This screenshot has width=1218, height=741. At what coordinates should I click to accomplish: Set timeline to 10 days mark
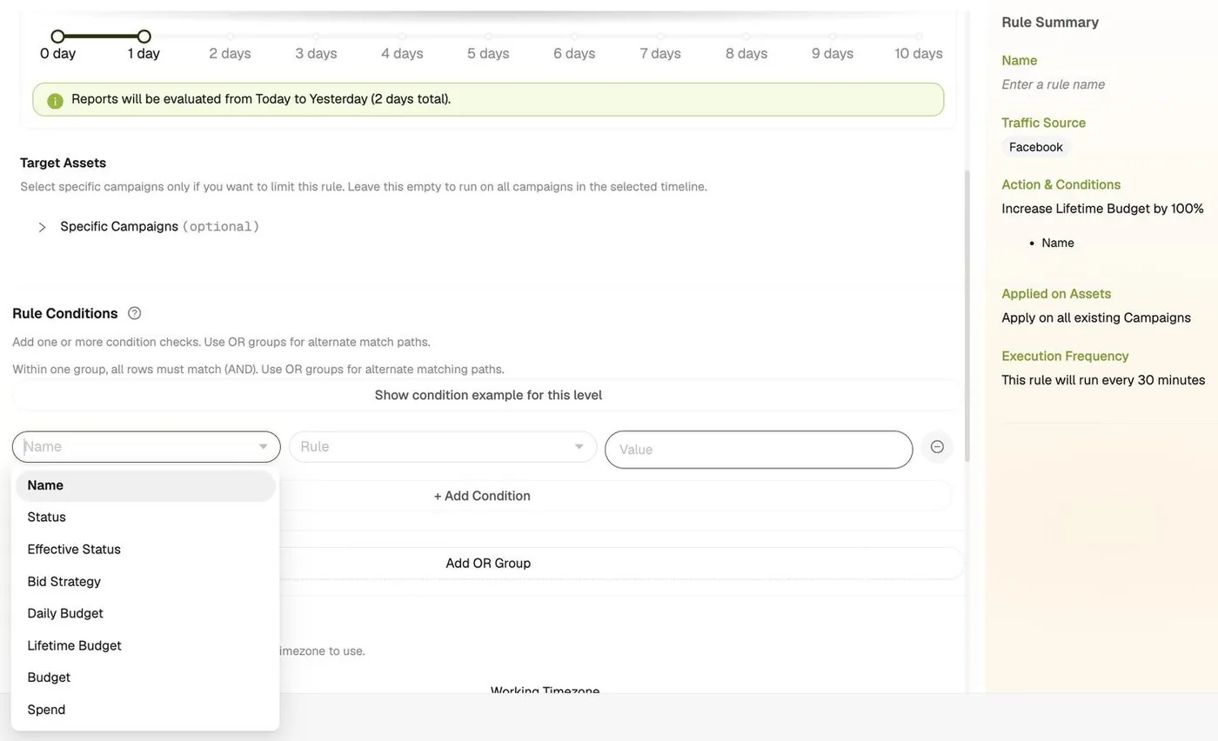(919, 37)
